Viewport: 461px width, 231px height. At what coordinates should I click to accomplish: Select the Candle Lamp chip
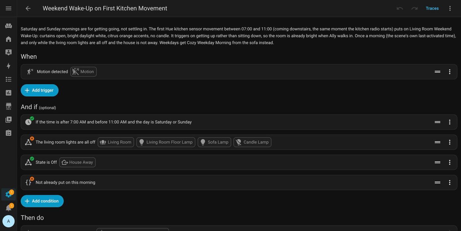coord(253,142)
